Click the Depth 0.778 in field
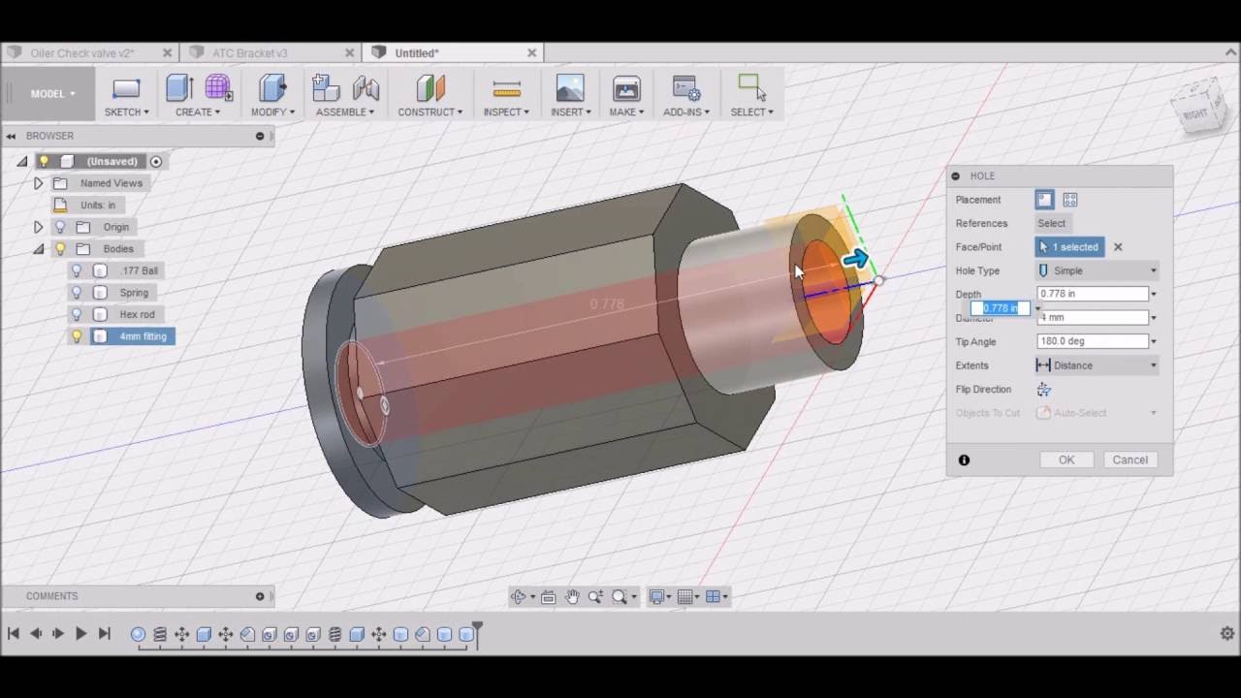Viewport: 1241px width, 698px height. [x=1092, y=294]
